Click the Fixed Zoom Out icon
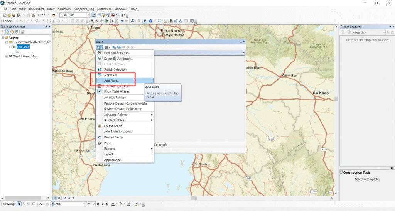The width and height of the screenshot is (395, 211). click(x=116, y=21)
